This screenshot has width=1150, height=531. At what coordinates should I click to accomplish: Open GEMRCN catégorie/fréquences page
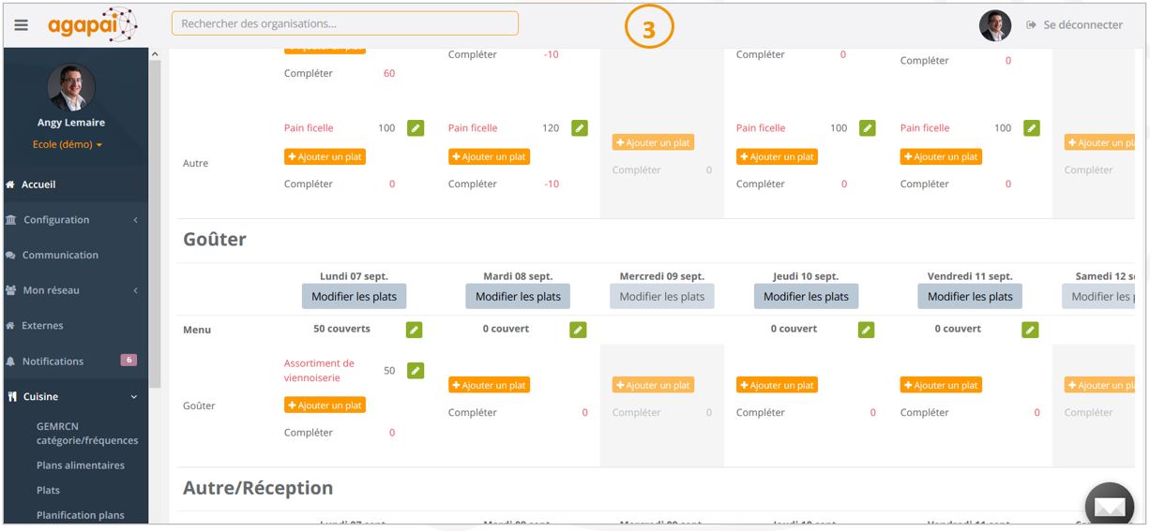pyautogui.click(x=86, y=434)
